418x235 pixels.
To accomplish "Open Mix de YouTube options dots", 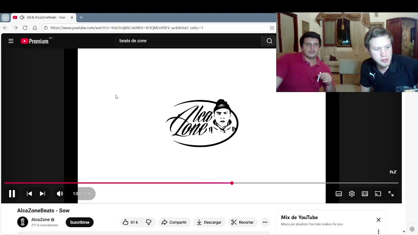I will (x=378, y=232).
